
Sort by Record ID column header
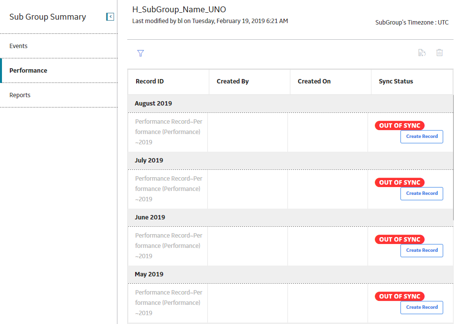[150, 81]
